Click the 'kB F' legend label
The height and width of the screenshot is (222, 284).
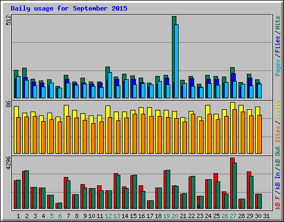click(278, 202)
